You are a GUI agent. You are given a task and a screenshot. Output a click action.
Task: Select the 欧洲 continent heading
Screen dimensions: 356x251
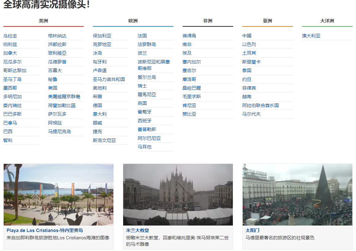pyautogui.click(x=133, y=21)
